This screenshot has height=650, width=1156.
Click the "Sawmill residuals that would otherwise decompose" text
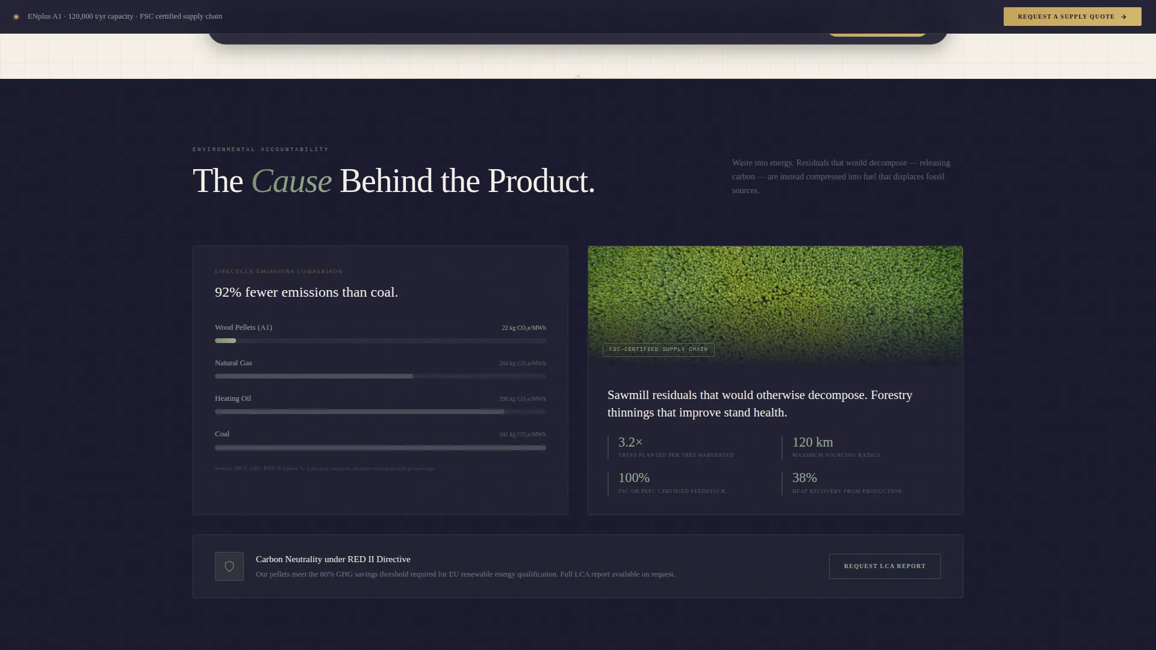tap(760, 404)
